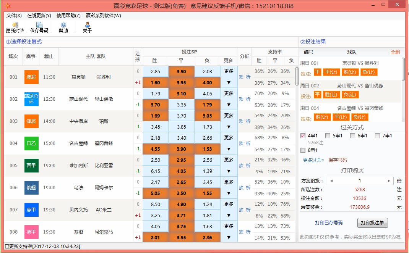Click the 意甲 league badge for match 007
Viewport: 409px width, 253px height.
pos(31,210)
